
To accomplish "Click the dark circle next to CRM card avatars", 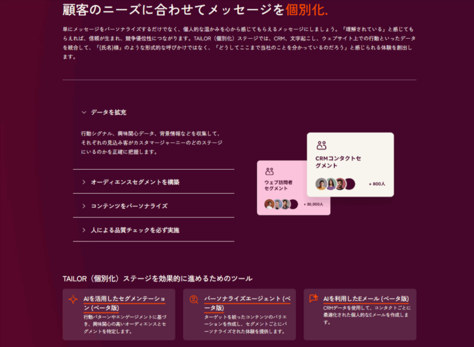I will pos(350,184).
